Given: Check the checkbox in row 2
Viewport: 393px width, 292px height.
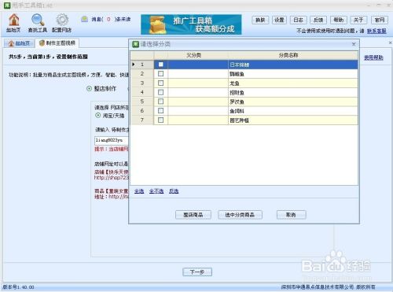Looking at the screenshot, I should [x=160, y=74].
